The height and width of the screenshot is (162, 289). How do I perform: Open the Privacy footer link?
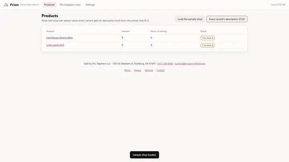[x=138, y=70]
